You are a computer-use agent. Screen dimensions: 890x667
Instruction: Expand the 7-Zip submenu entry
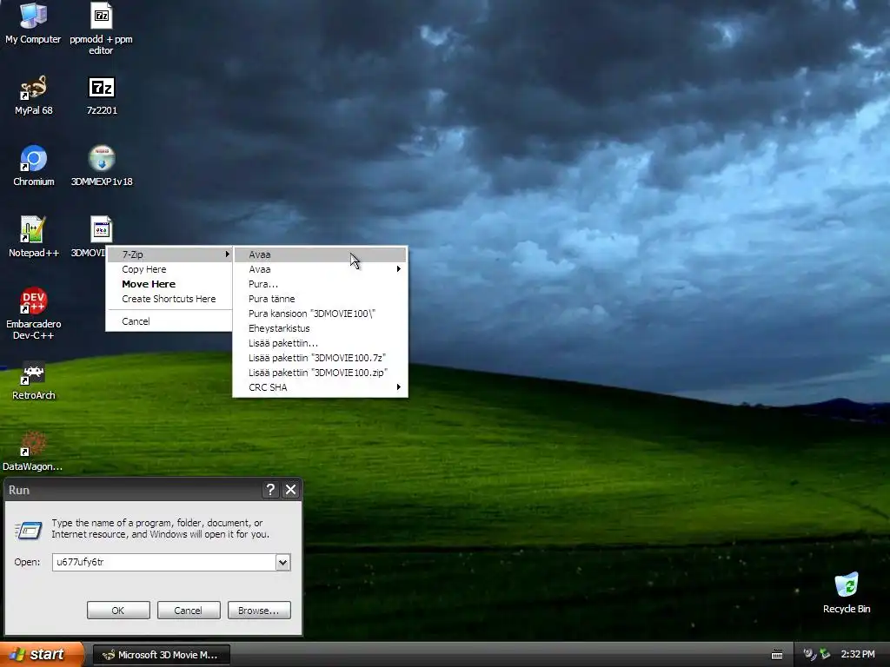(x=169, y=254)
